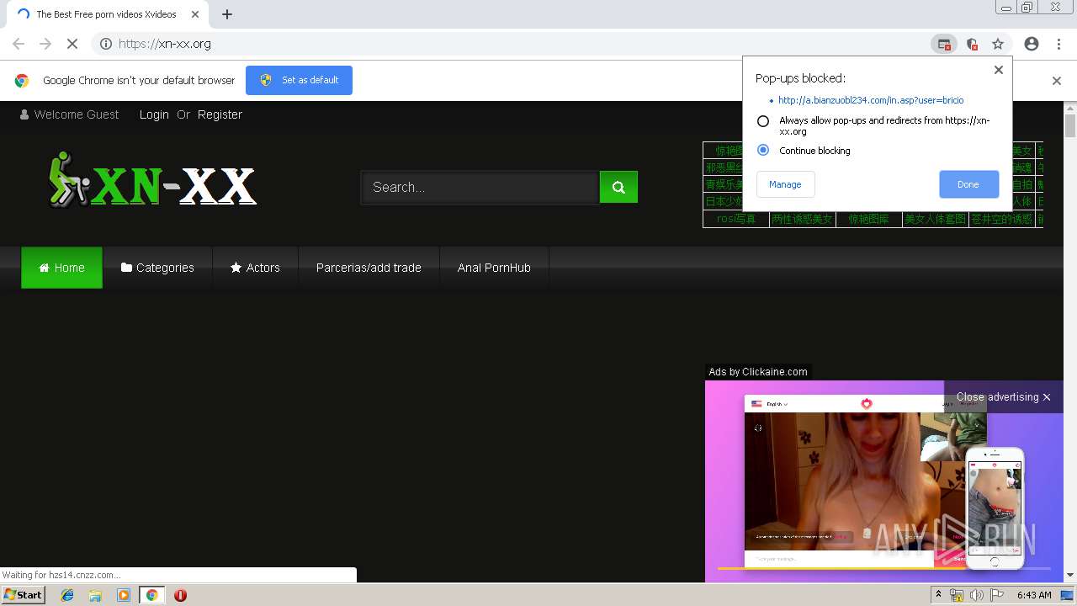
Task: Bookmark this page with star icon
Action: pos(998,44)
